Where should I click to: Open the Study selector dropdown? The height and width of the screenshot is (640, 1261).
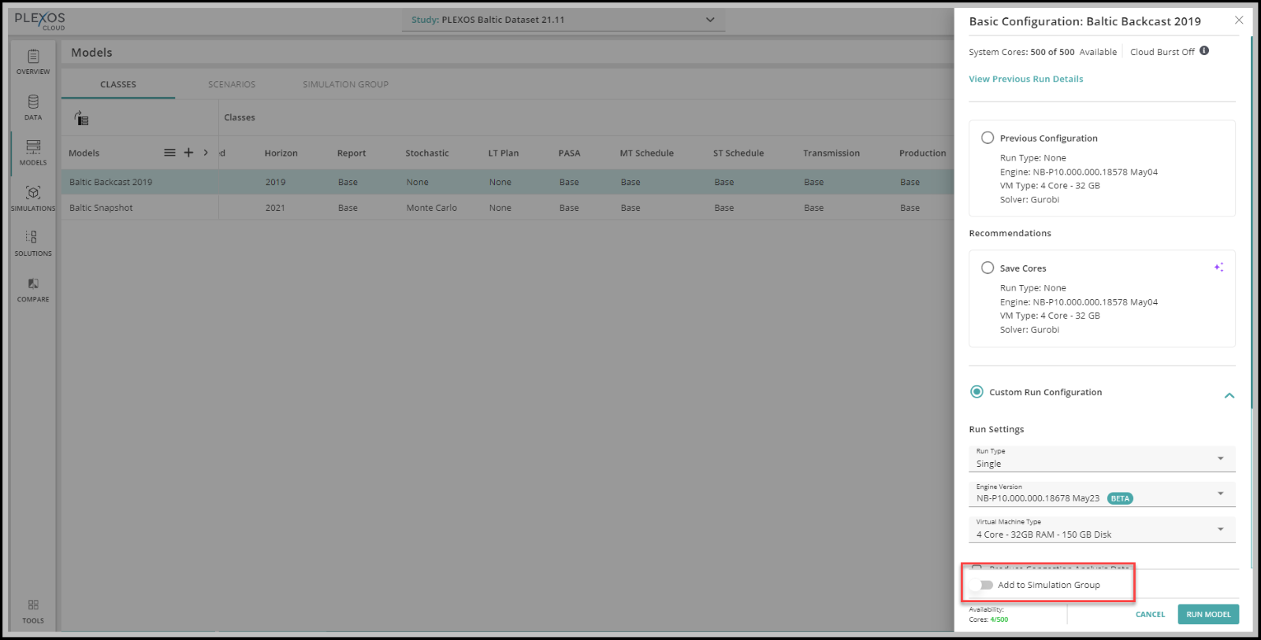point(563,20)
